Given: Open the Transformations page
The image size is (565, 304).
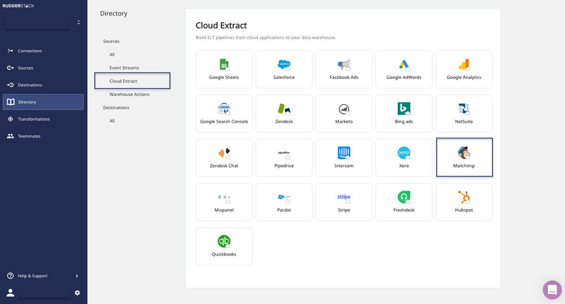Looking at the screenshot, I should pos(34,119).
